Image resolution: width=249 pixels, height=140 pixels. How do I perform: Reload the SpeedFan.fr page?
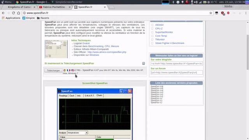14,13
